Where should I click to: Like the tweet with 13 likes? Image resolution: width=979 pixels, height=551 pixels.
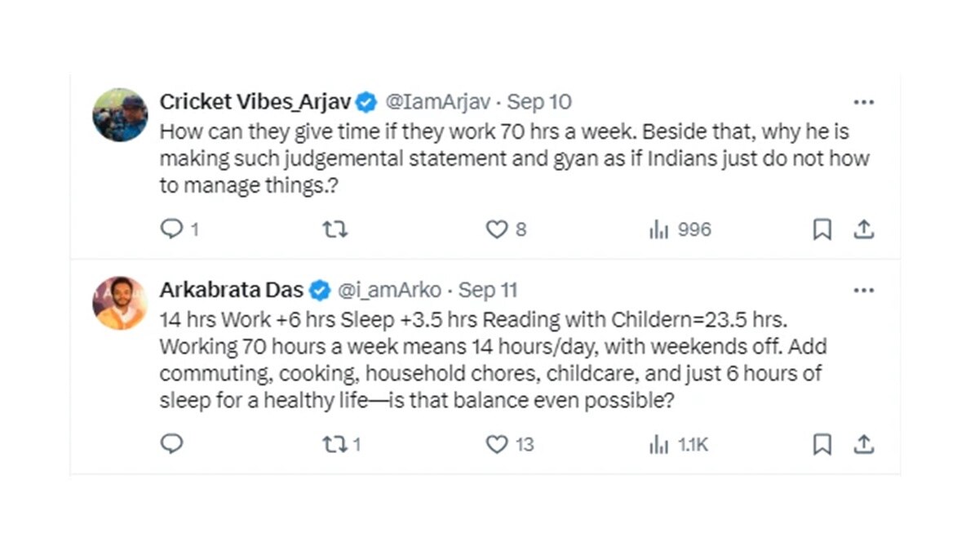497,444
